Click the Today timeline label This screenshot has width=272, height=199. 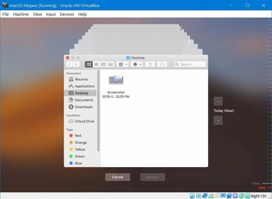(256, 183)
